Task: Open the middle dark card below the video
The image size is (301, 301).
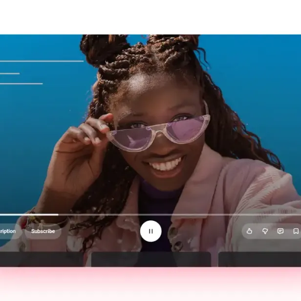Action: 150,259
